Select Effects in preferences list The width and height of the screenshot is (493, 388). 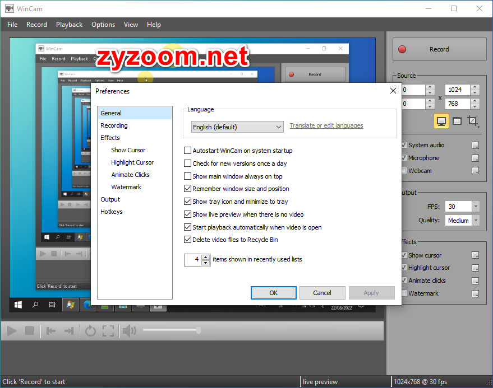tap(135, 138)
